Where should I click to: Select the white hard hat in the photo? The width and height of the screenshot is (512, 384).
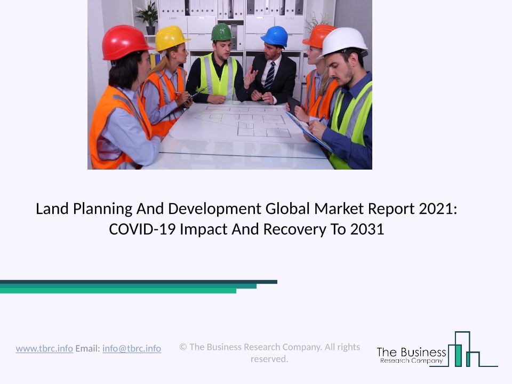click(x=344, y=42)
